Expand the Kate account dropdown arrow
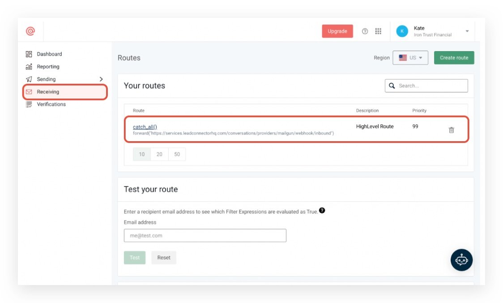Viewport: 503px width, 303px height. 467,31
